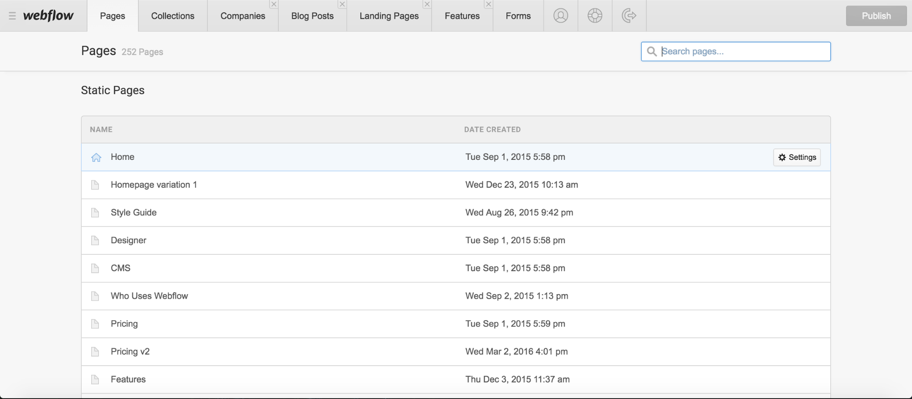This screenshot has height=399, width=912.
Task: Click the page icon next to CMS
Action: (95, 268)
